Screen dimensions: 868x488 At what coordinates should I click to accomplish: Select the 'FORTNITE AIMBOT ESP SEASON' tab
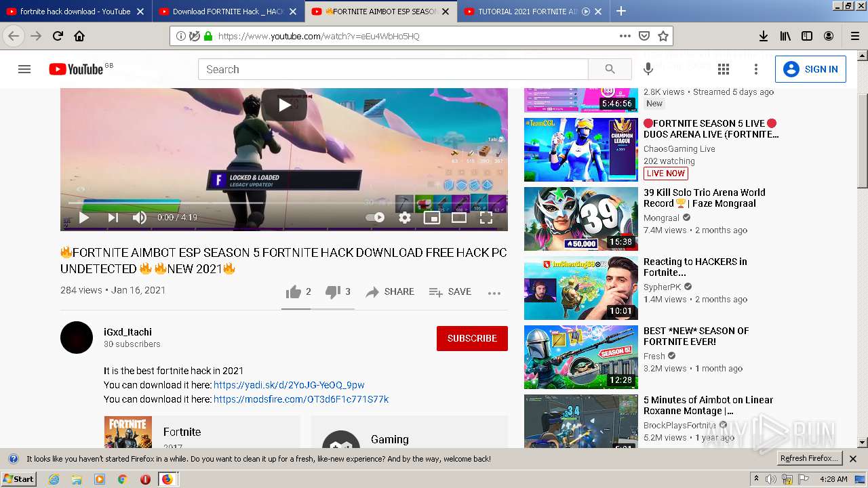click(380, 11)
